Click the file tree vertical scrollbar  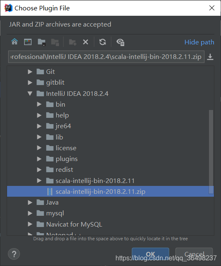211,151
